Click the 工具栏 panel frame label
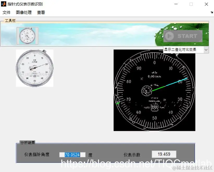Viewport: 214px width, 172px height. (x=10, y=21)
